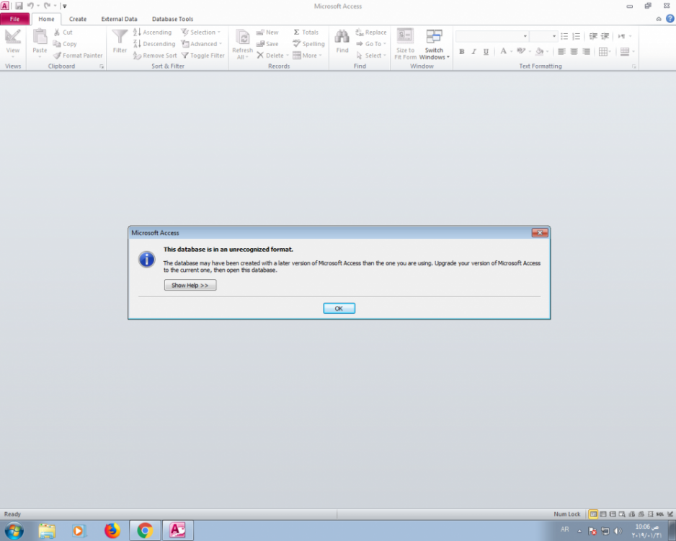Click the bullets list icon
This screenshot has height=541, width=676.
(x=564, y=36)
